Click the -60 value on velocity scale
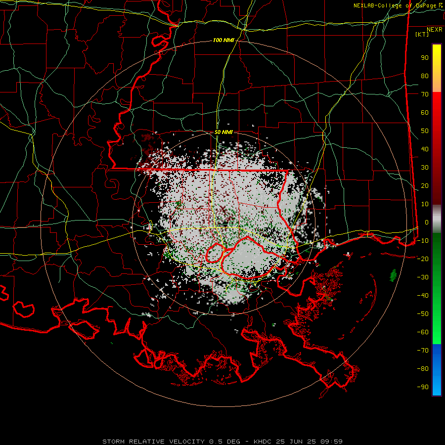The width and height of the screenshot is (445, 445). [x=423, y=332]
